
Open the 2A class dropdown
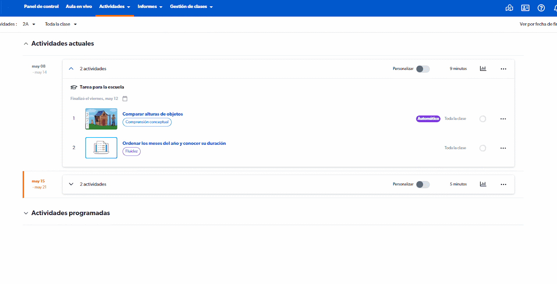point(29,24)
